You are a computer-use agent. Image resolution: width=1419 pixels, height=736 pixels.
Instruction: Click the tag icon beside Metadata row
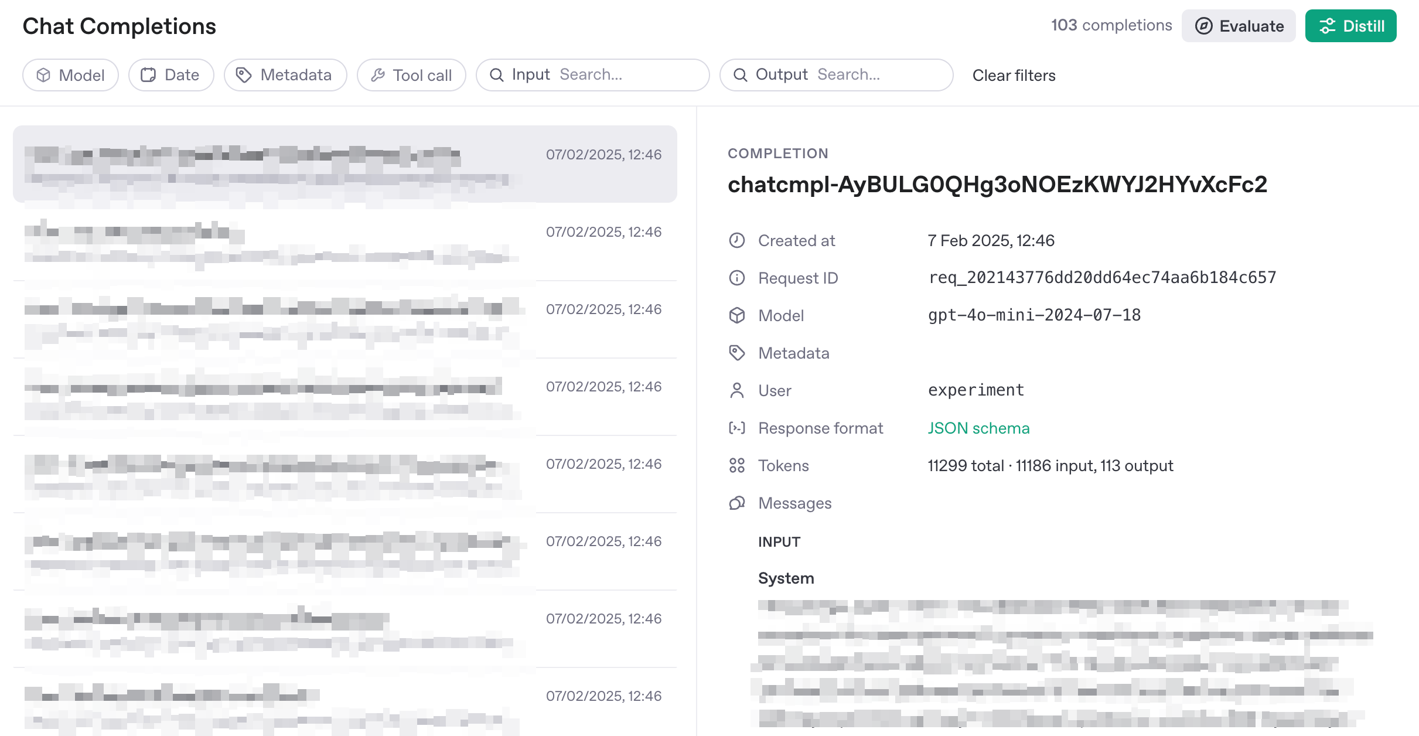click(736, 353)
